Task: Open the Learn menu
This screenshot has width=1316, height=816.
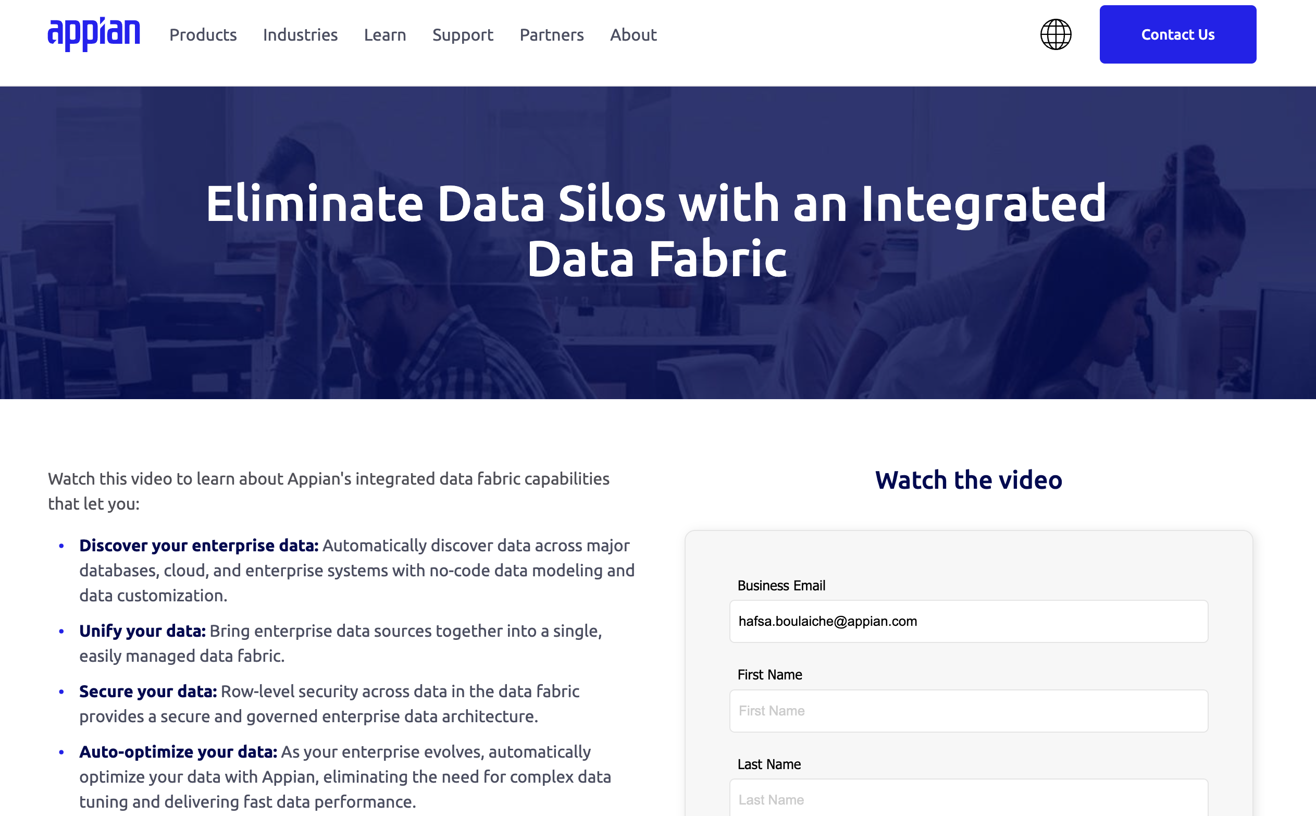Action: 384,34
